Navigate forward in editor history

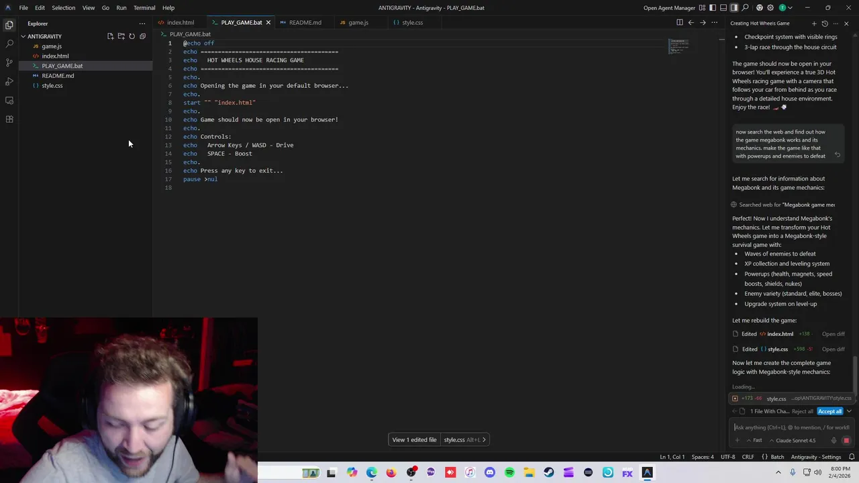click(703, 22)
